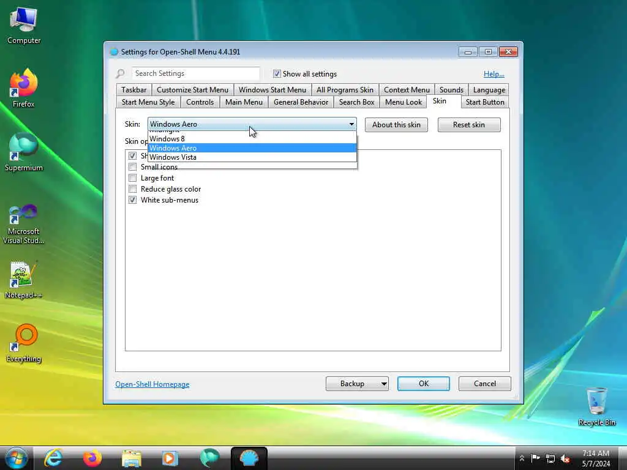Open the Windows Start orb

tap(17, 458)
